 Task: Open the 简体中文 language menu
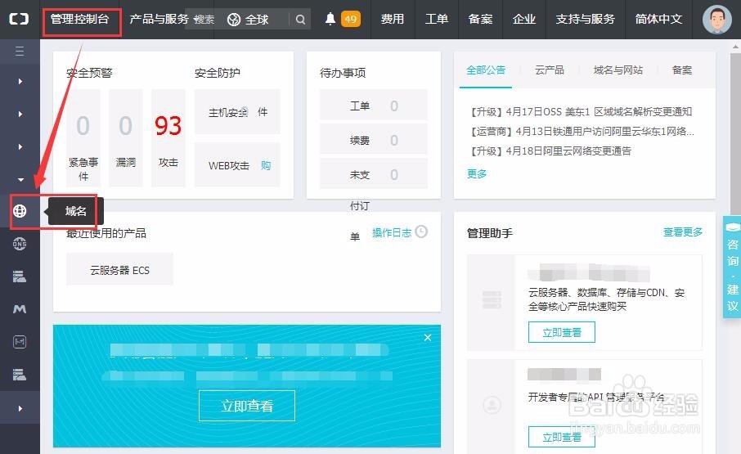click(658, 19)
